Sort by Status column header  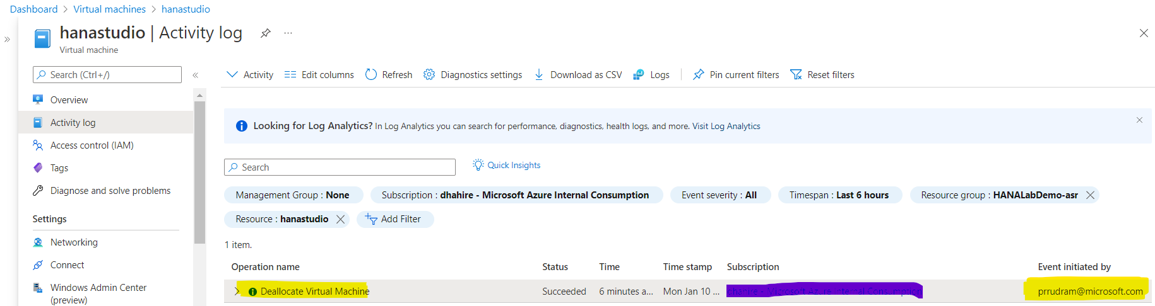[x=555, y=267]
